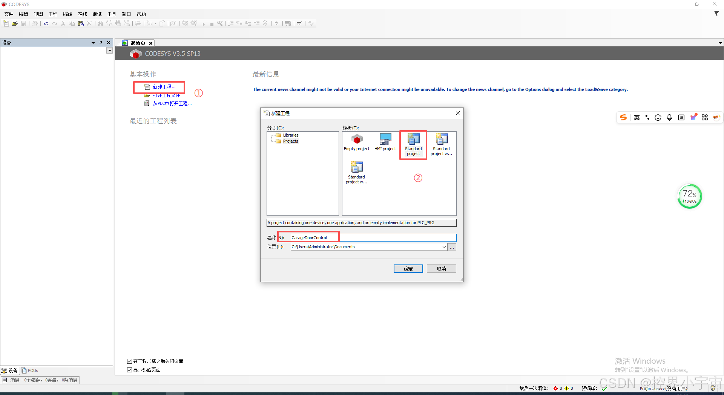The height and width of the screenshot is (395, 724).
Task: Open the 消息 messages panel bar
Action: 40,380
